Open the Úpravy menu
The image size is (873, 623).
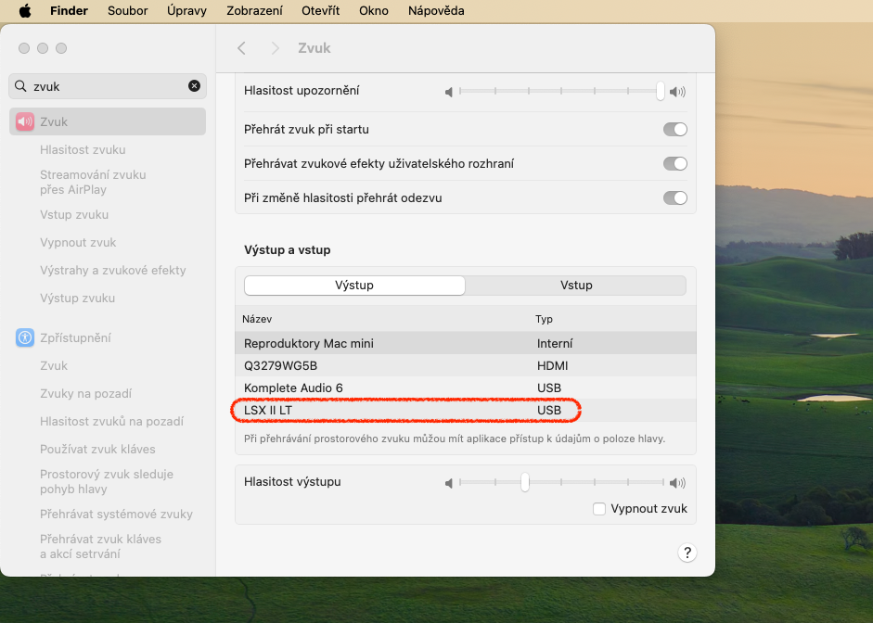point(187,10)
